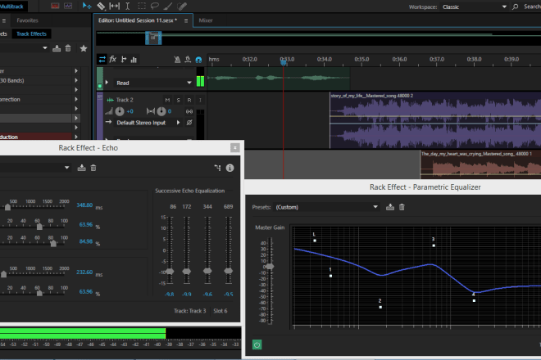Show the fx effects track controls
The image size is (541, 360).
(113, 59)
